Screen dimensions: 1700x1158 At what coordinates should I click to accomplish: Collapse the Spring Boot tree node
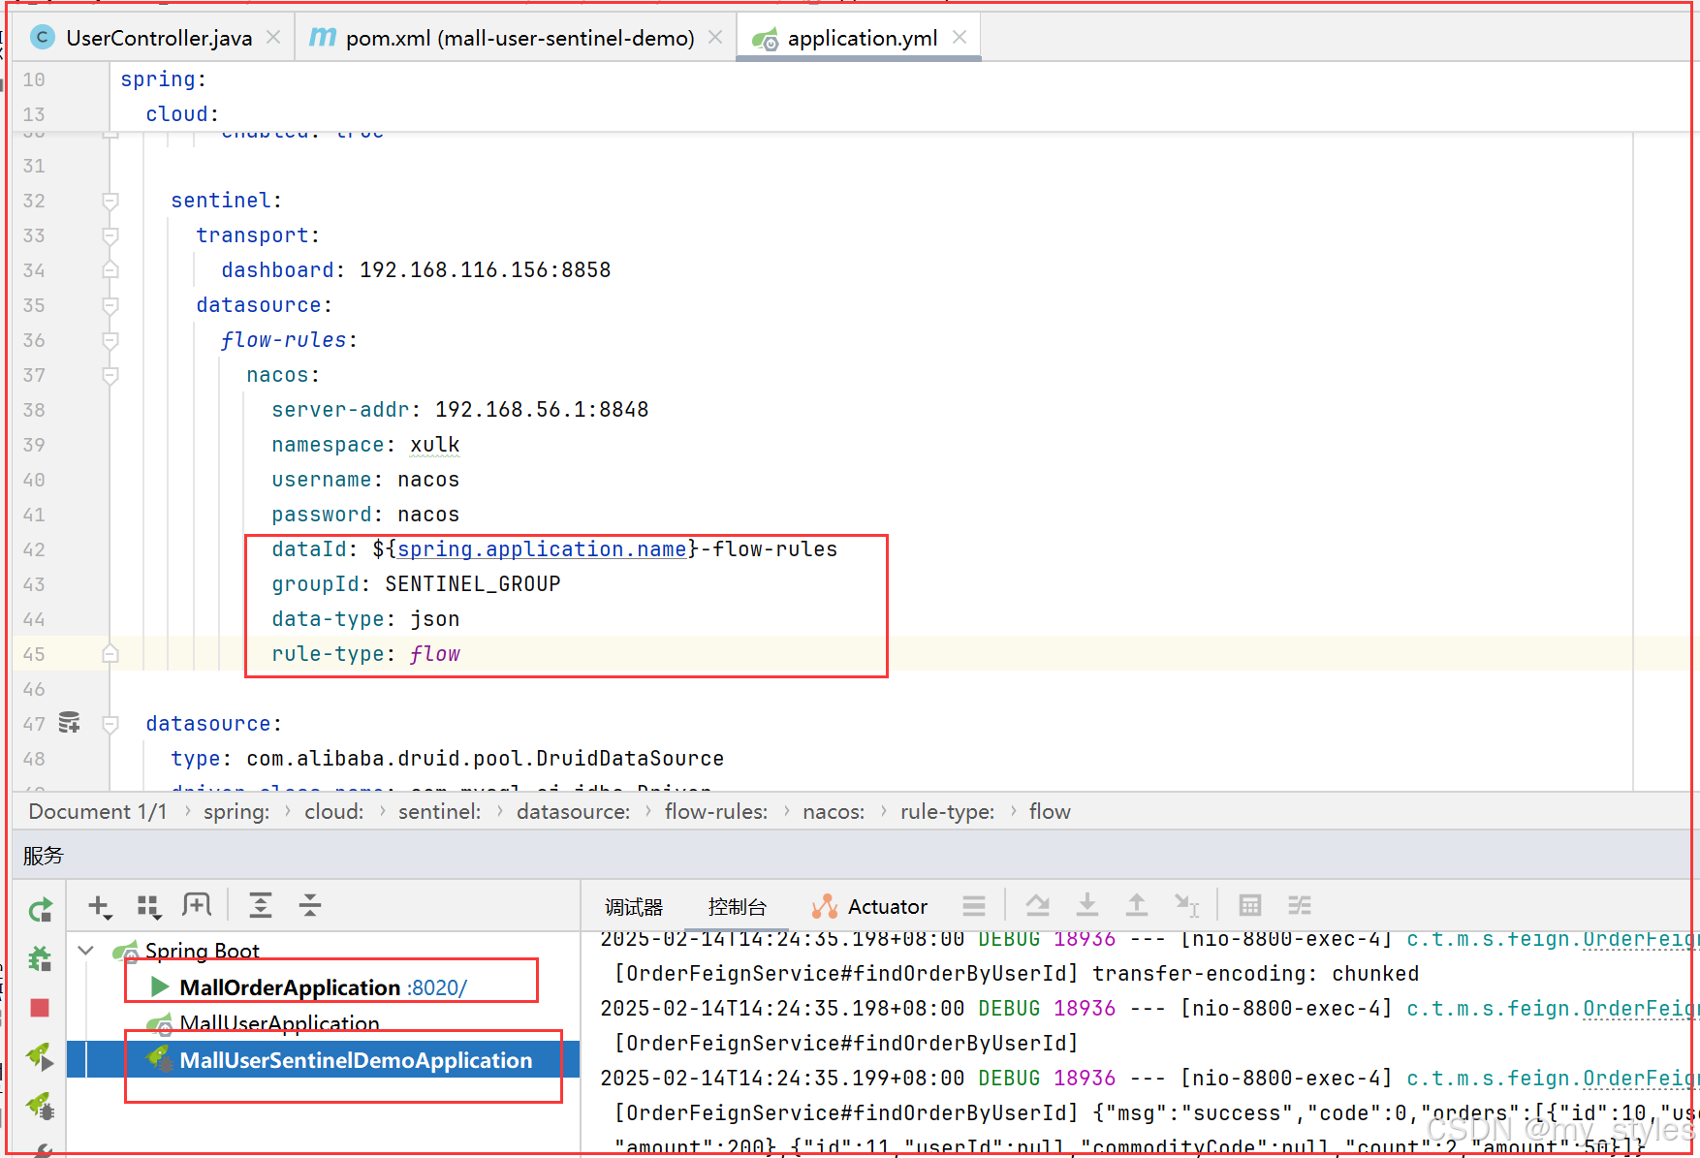[x=86, y=951]
